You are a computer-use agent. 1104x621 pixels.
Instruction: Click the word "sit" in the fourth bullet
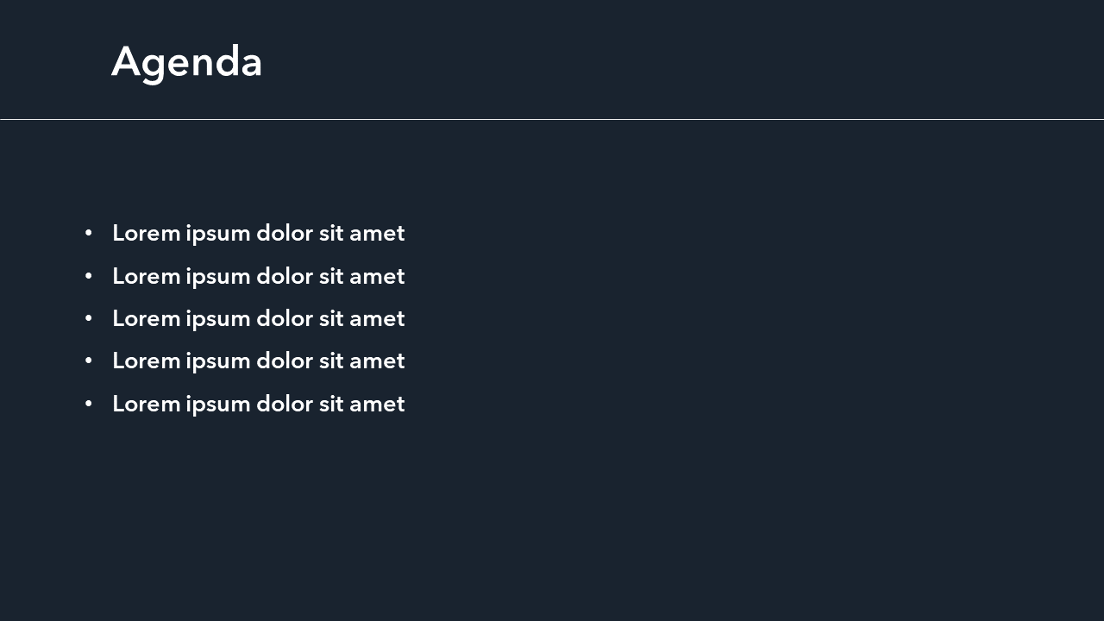[331, 361]
